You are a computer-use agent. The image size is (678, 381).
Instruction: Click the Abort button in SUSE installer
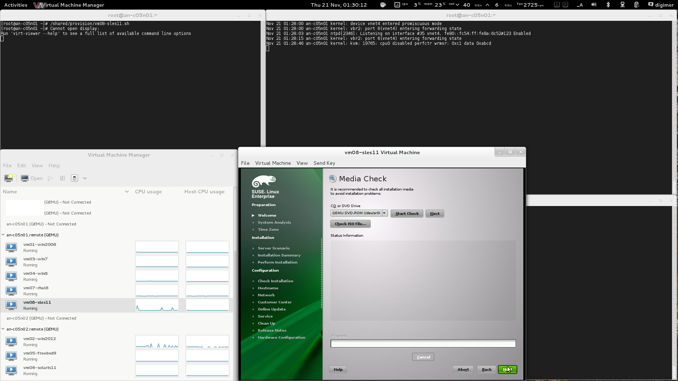coord(463,369)
